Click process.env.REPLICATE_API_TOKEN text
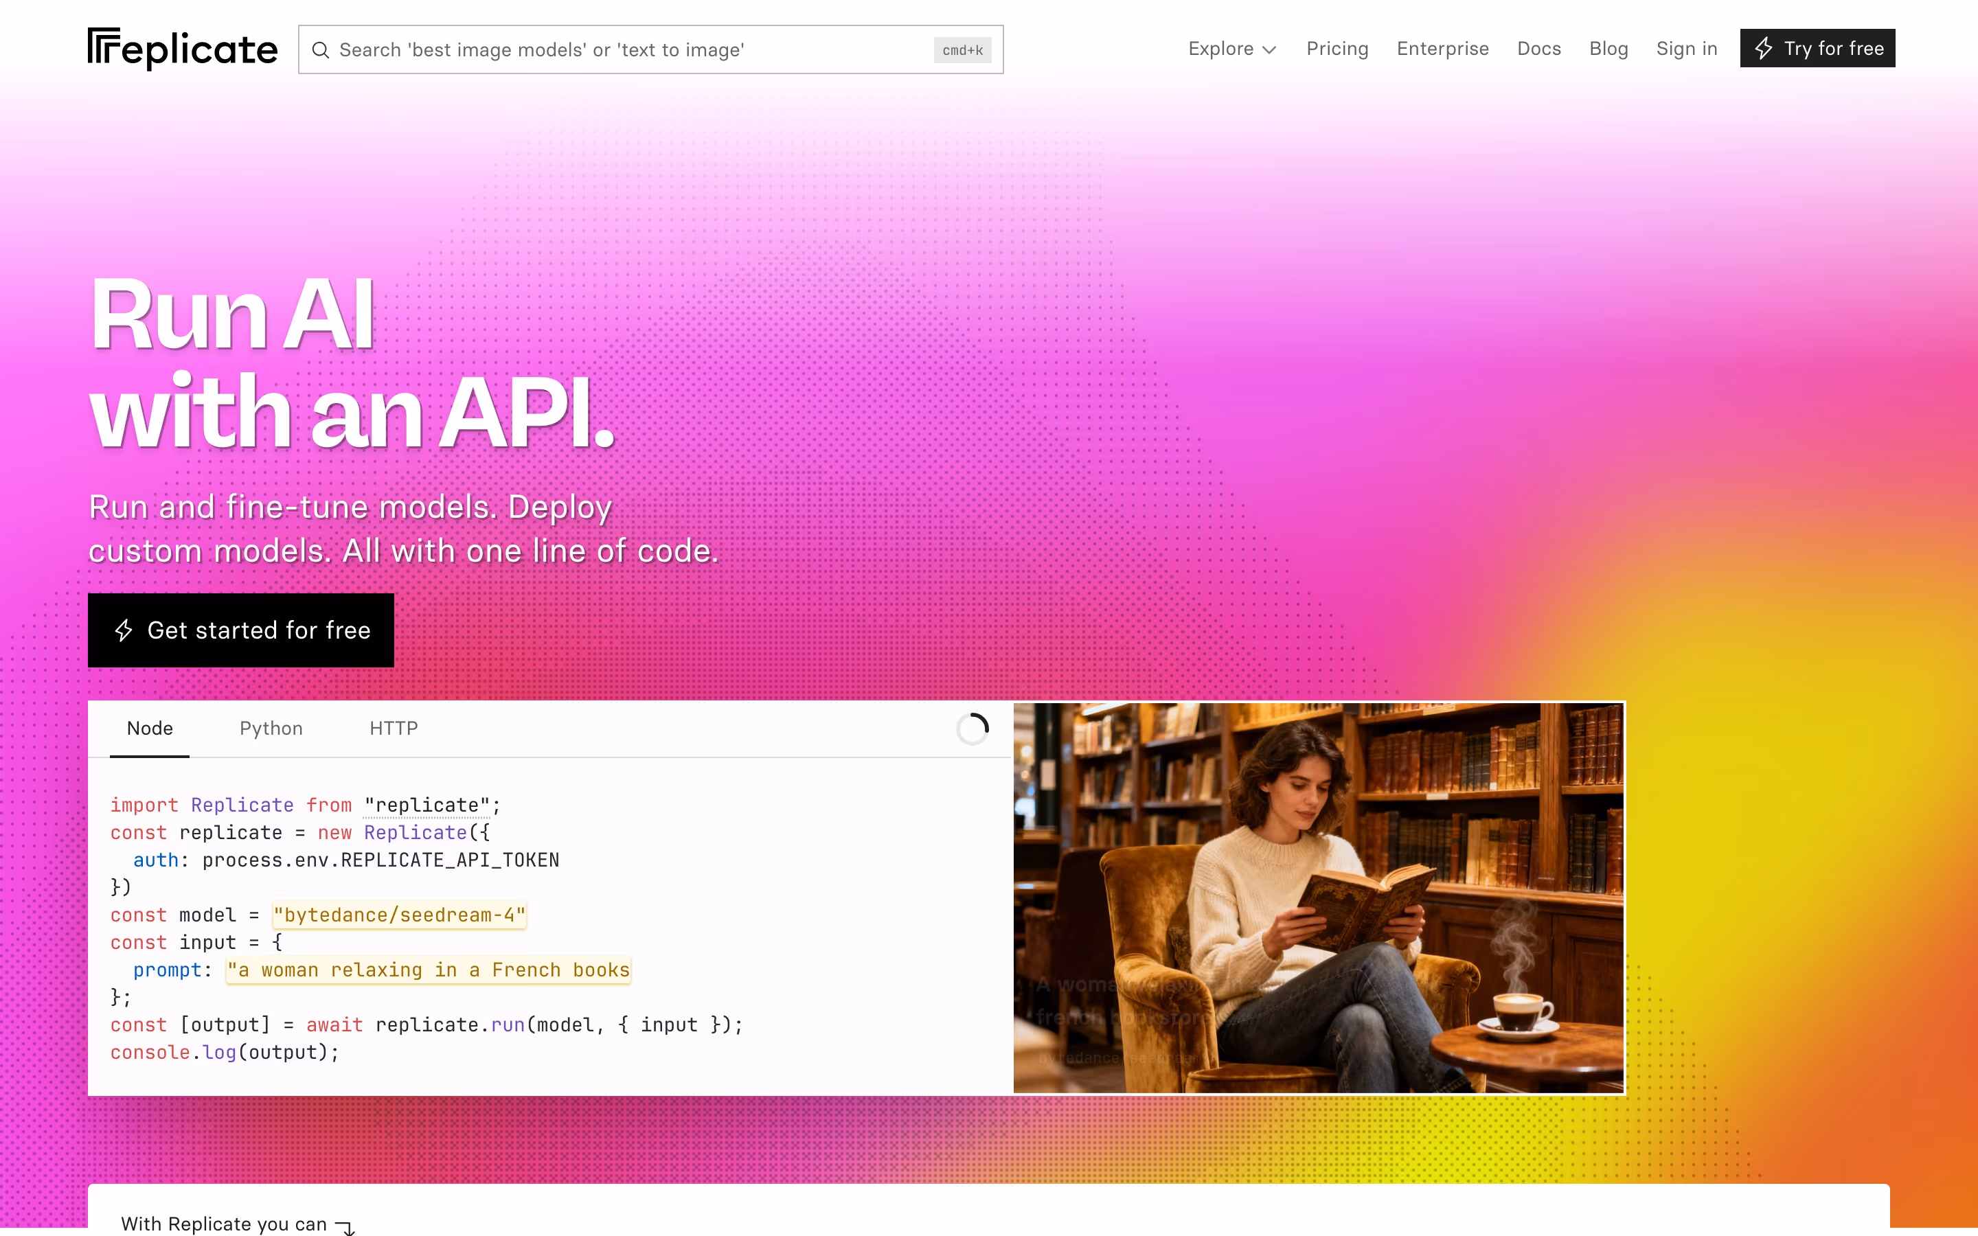1978x1236 pixels. (381, 860)
